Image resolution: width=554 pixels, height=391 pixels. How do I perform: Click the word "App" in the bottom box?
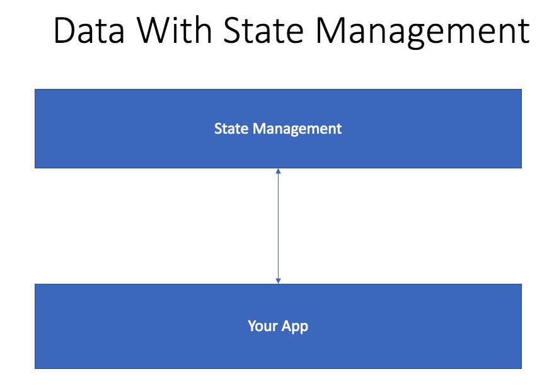tap(295, 327)
